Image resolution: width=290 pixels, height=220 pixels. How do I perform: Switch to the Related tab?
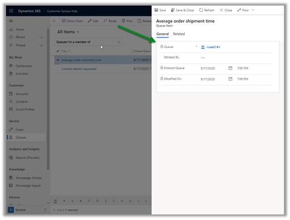[x=179, y=34]
